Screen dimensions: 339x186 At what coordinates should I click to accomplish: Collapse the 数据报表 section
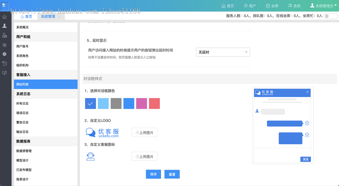coord(45,141)
